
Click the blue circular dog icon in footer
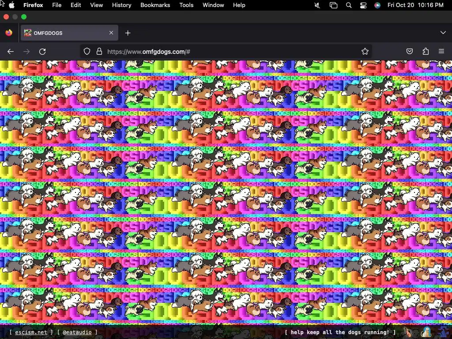(x=426, y=332)
